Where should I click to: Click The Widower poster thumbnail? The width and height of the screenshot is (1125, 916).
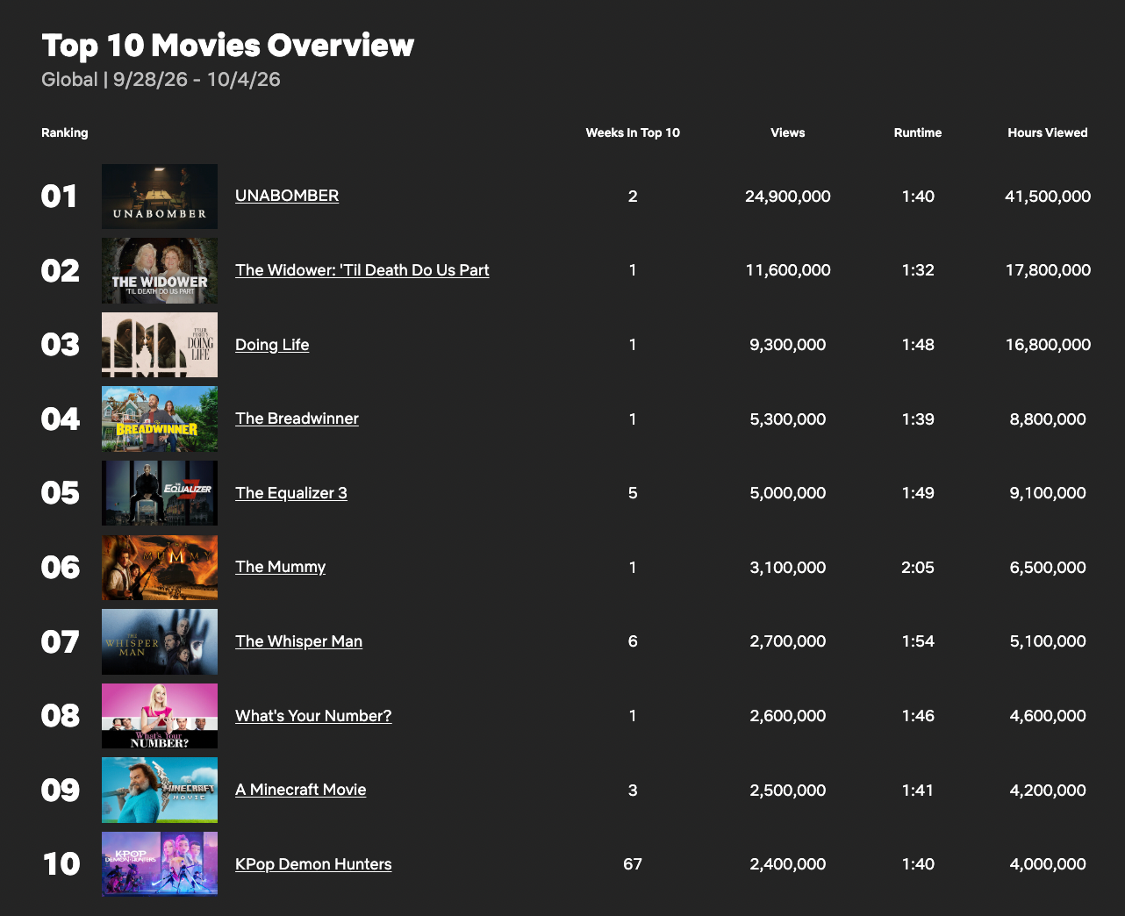(x=160, y=271)
